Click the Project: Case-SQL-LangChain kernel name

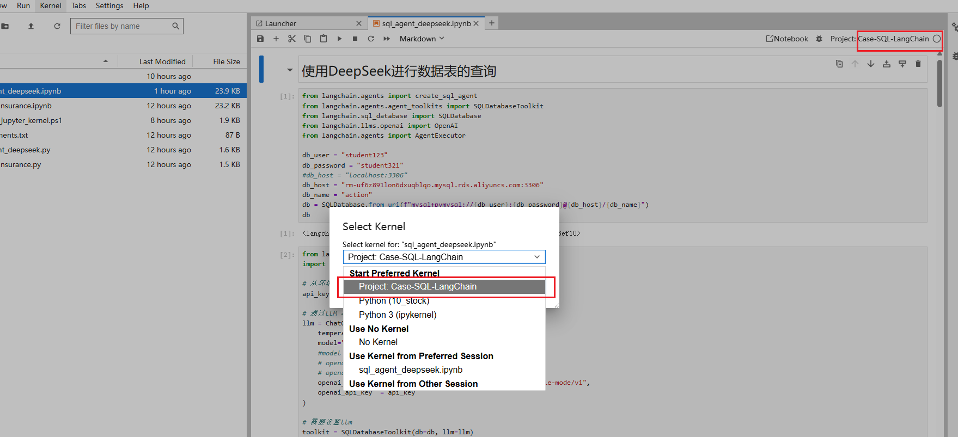pyautogui.click(x=880, y=39)
